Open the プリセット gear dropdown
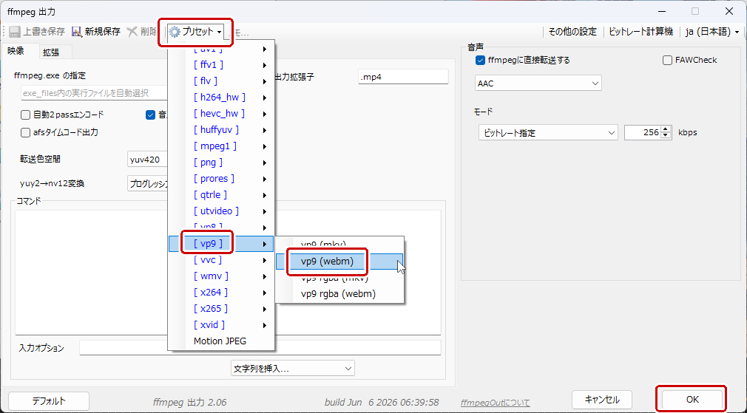747x413 pixels. pos(196,32)
